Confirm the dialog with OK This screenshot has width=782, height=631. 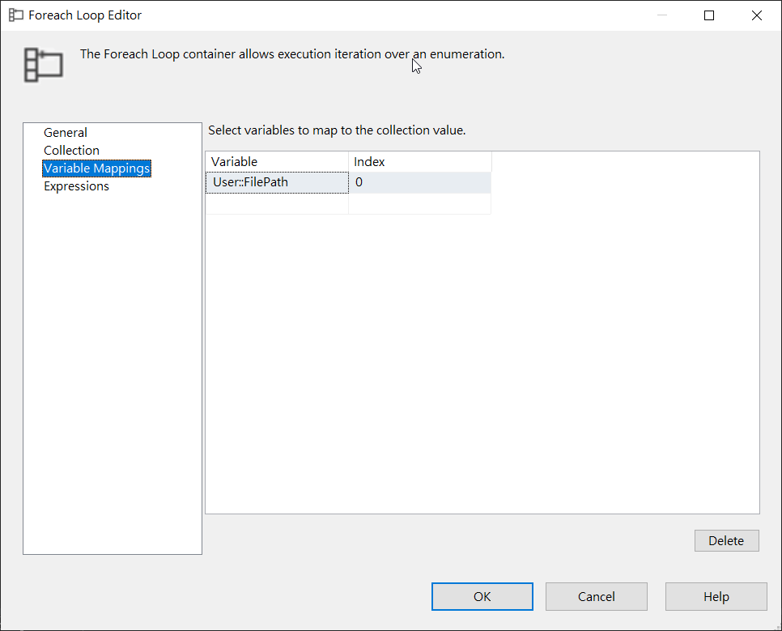pos(482,597)
